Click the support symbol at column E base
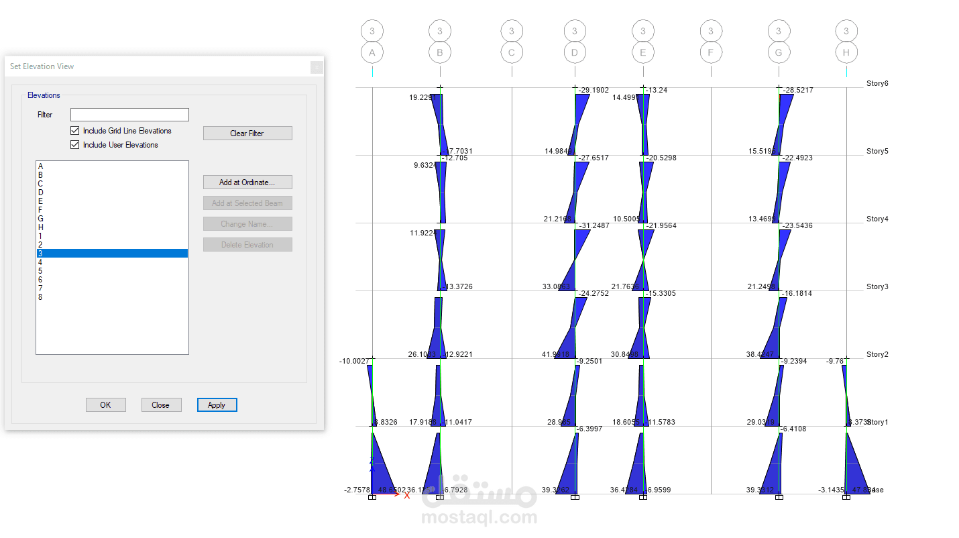Screen dimensions: 959x538 pos(643,497)
